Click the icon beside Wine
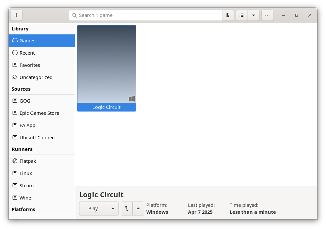 (15, 198)
